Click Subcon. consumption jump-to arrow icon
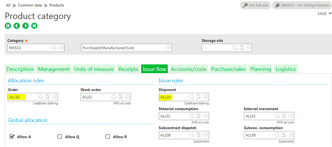This screenshot has height=147, width=332. [284, 135]
